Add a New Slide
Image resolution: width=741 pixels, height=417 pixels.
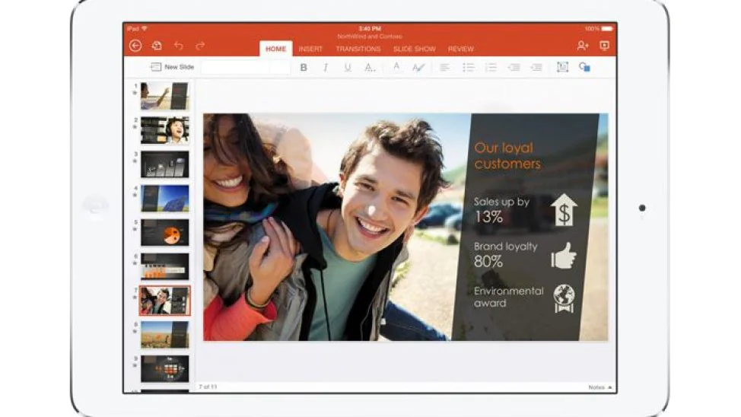point(173,67)
